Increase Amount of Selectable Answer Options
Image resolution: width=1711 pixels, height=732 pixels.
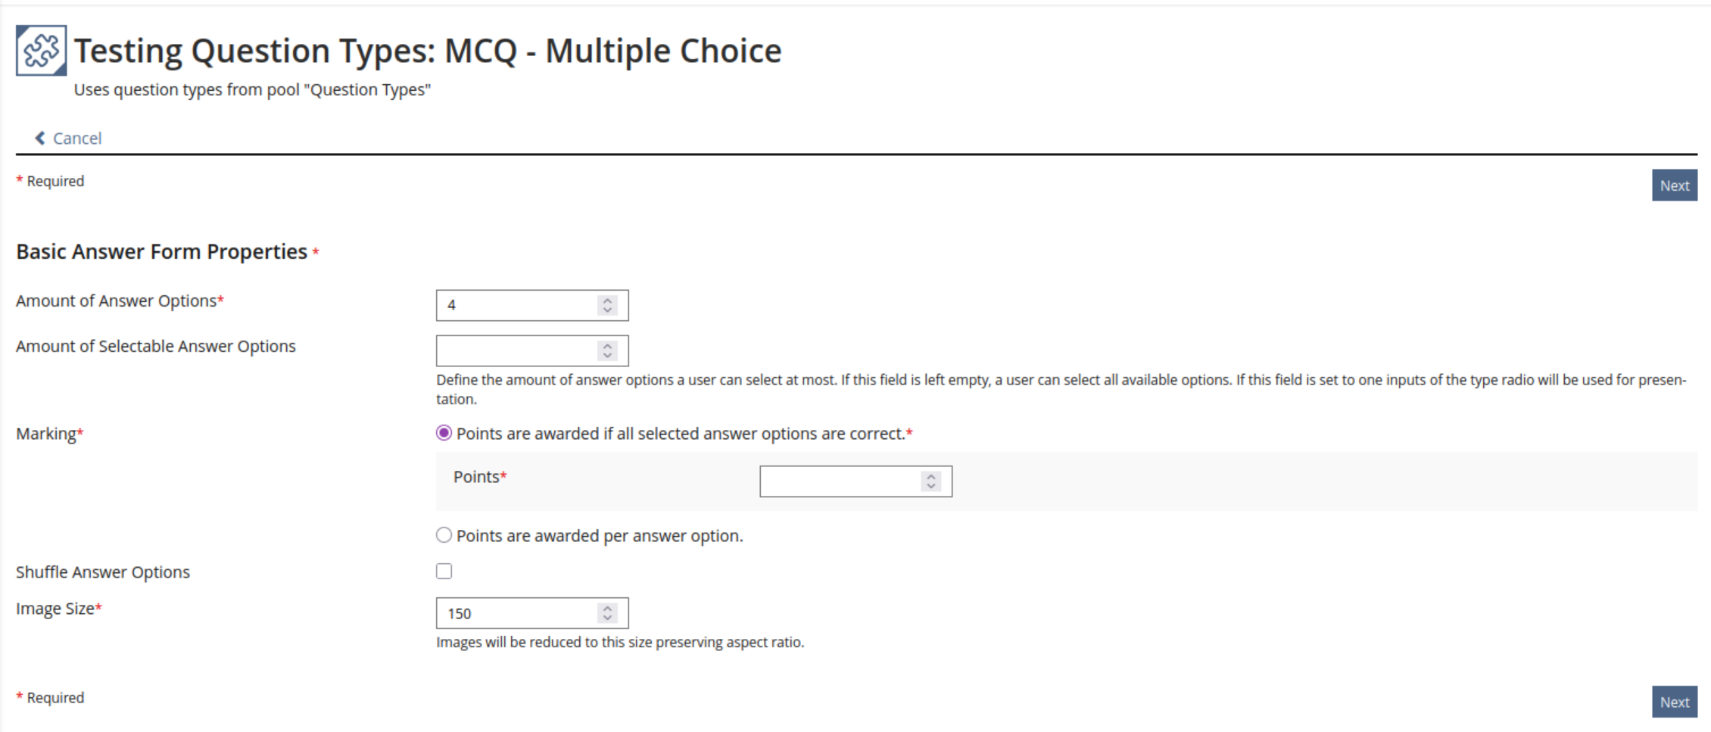[607, 346]
